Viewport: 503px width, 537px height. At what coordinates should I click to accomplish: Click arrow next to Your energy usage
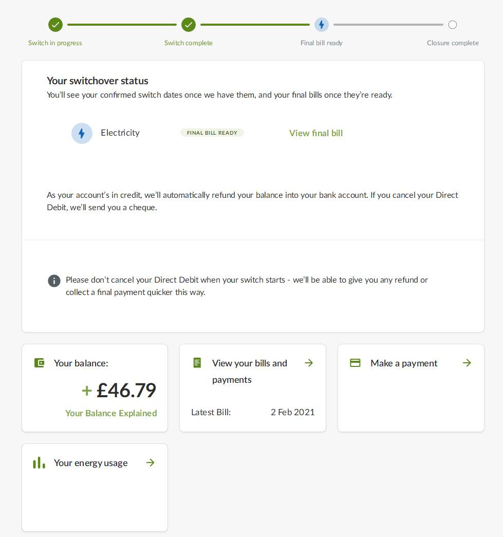coord(151,462)
